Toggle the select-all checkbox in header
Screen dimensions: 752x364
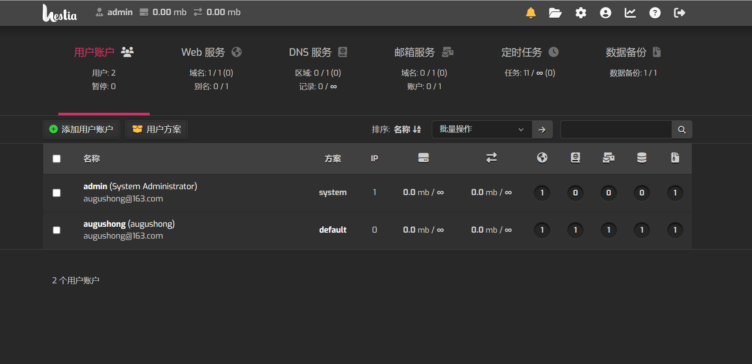(57, 159)
